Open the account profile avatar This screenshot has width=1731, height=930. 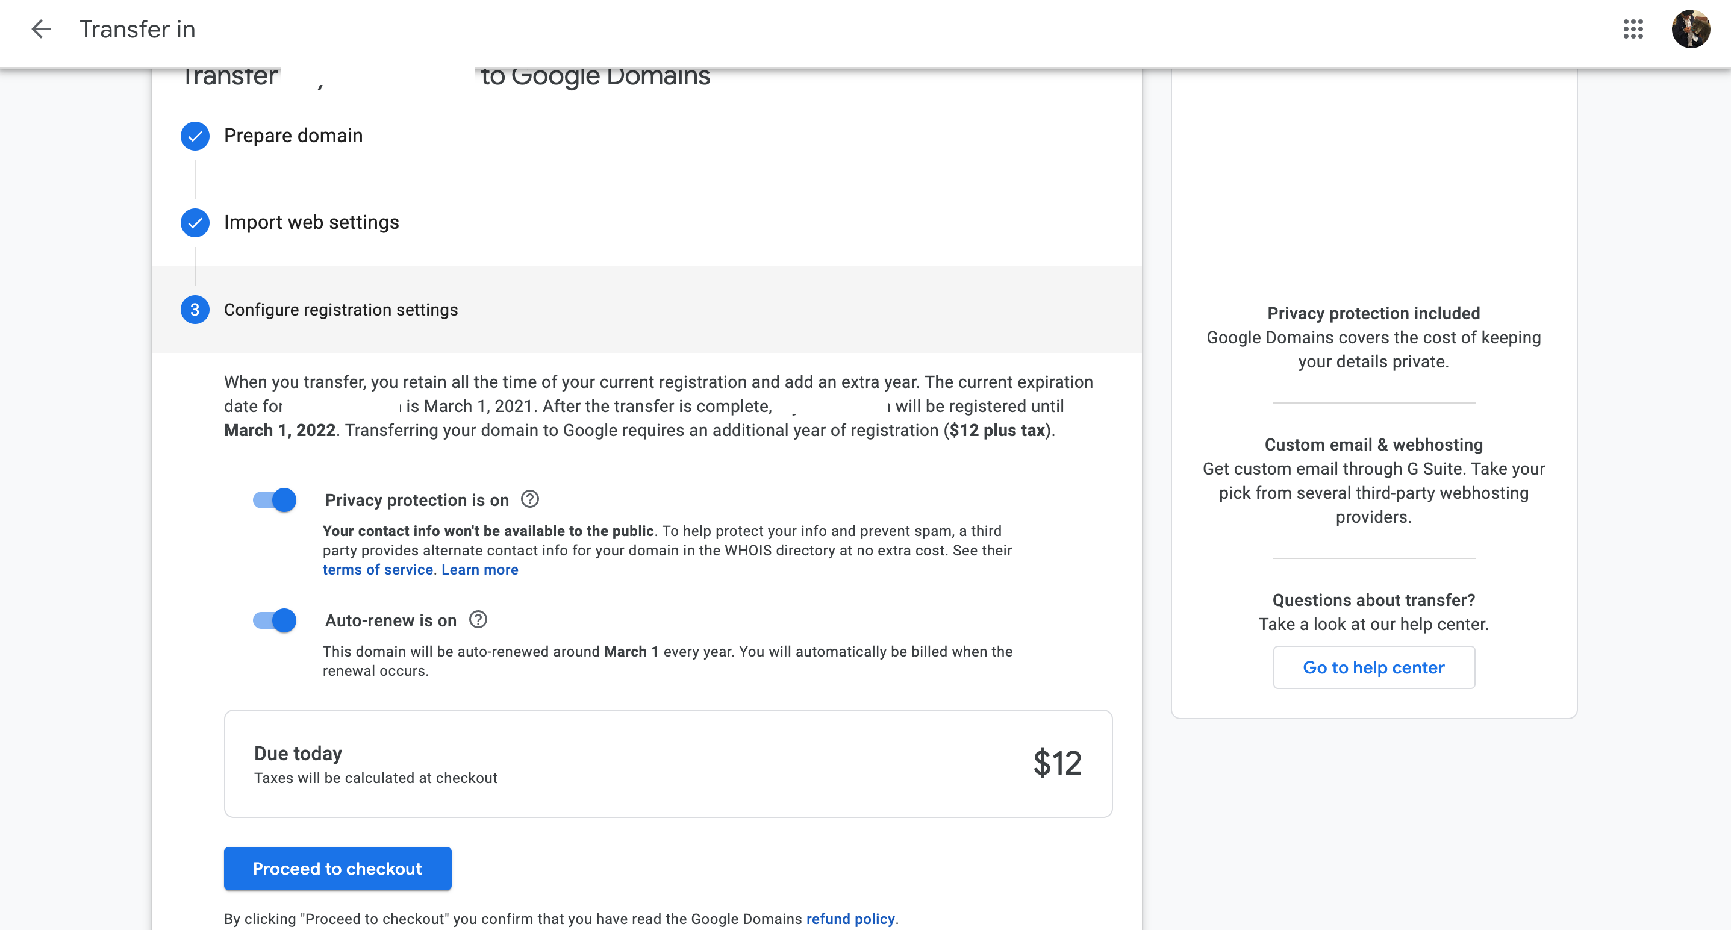[1691, 29]
